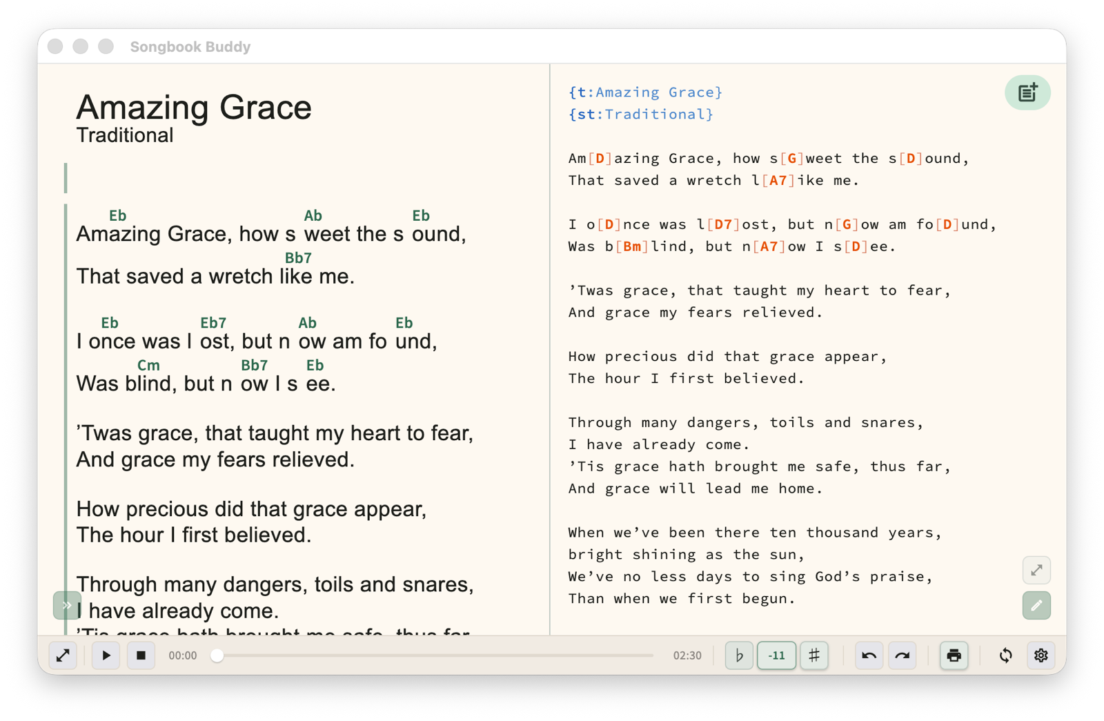Toggle fullscreen with the bottom-left expand icon
The width and height of the screenshot is (1104, 721).
tap(63, 655)
